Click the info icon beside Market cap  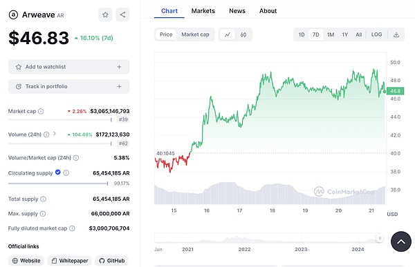[x=41, y=111]
